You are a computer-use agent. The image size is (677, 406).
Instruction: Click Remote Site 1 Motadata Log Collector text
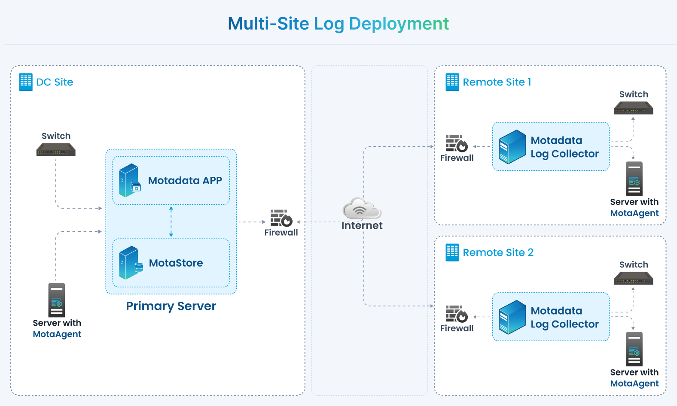(x=565, y=147)
